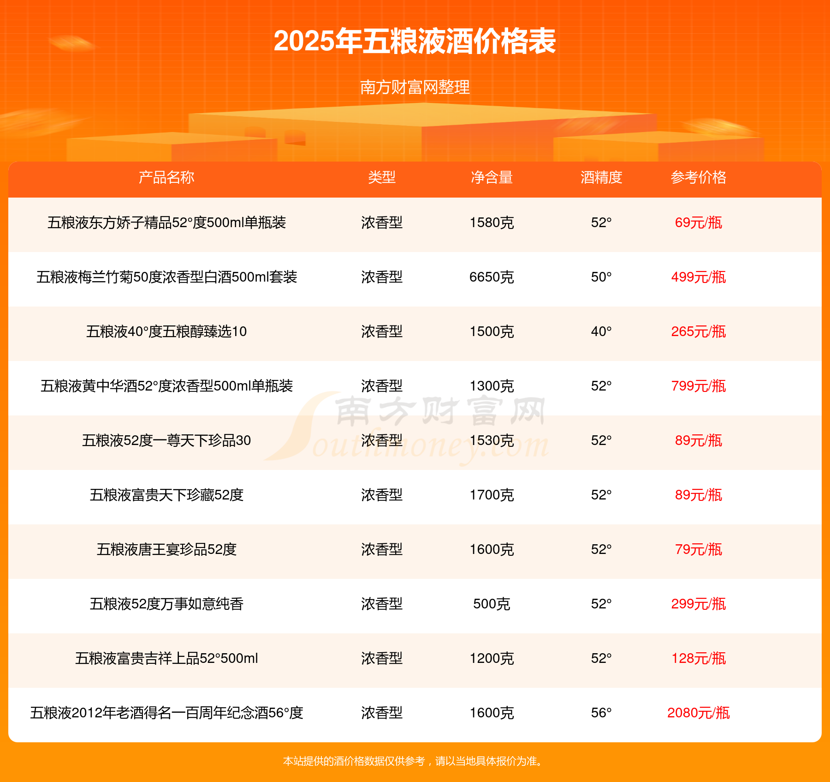Click the "299元/瓶" price

pyautogui.click(x=699, y=604)
